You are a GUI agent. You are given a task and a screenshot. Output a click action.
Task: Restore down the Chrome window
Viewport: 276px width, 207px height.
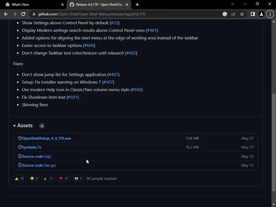click(x=257, y=4)
